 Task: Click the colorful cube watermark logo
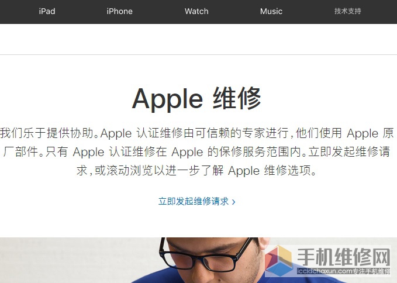tap(279, 261)
